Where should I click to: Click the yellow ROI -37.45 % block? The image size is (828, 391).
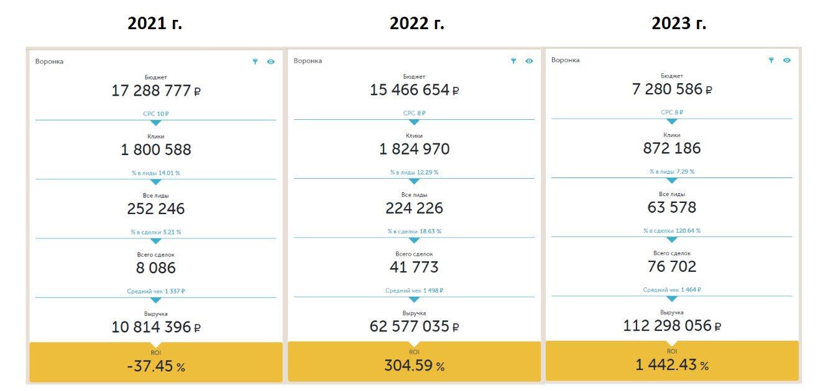click(156, 362)
